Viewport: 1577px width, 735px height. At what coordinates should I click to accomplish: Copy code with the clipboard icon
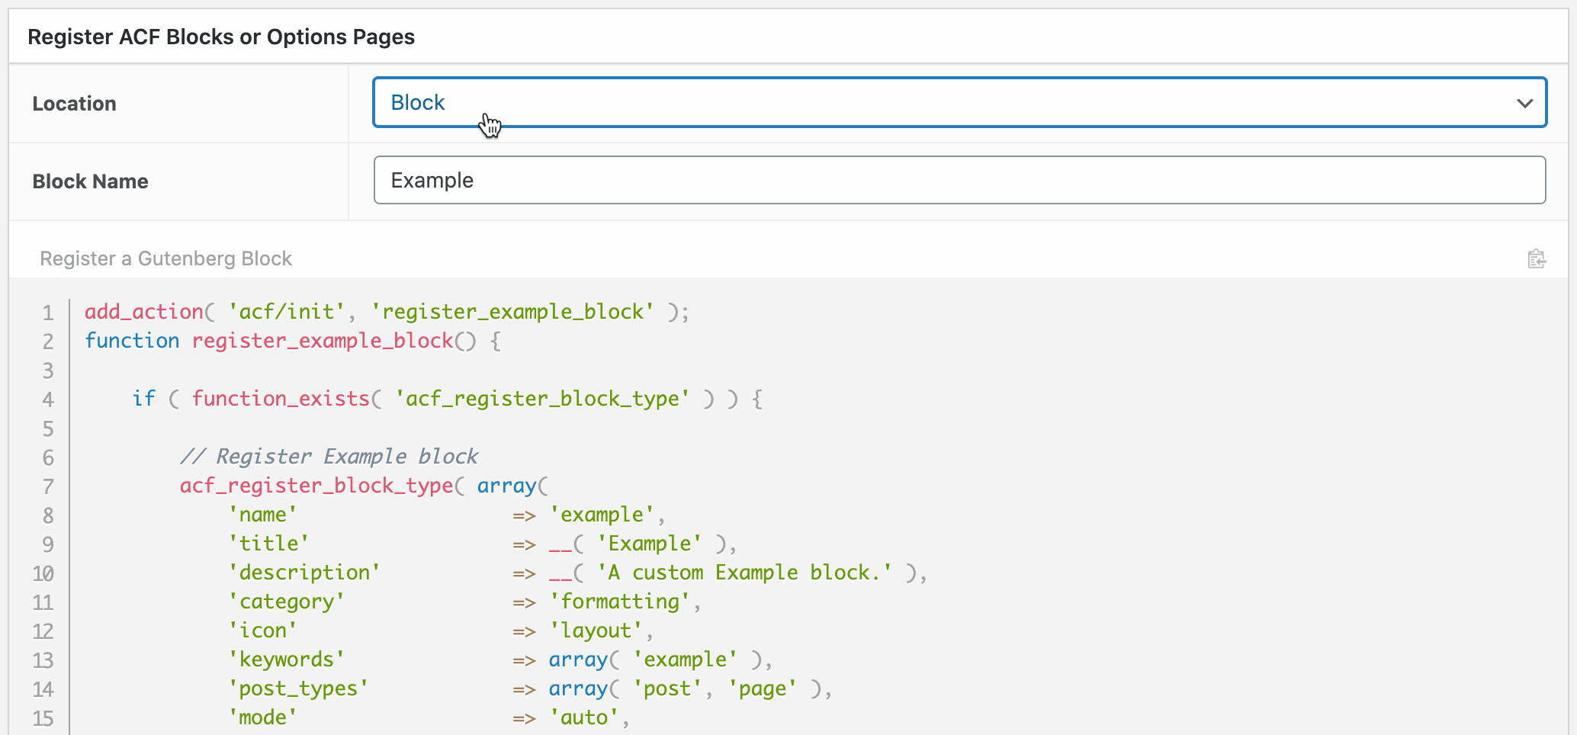point(1537,259)
